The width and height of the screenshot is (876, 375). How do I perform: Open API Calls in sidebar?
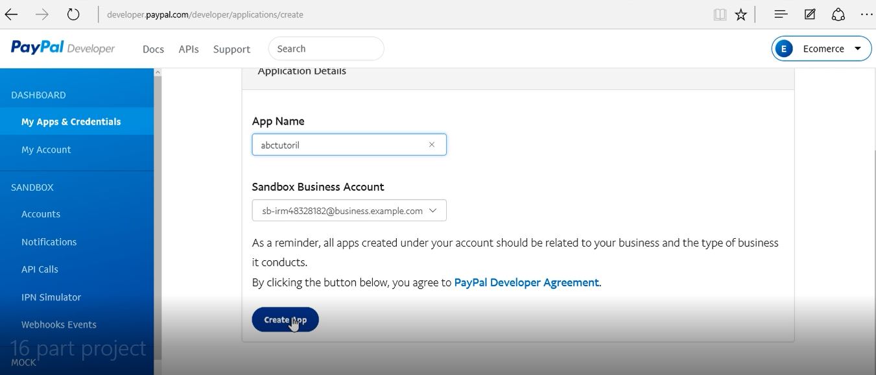point(40,269)
